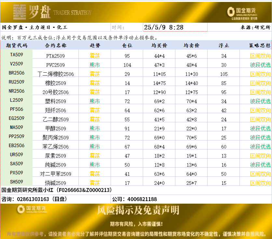Click the 咨询 phone number 02861303163
This screenshot has width=272, height=239.
tap(33, 199)
